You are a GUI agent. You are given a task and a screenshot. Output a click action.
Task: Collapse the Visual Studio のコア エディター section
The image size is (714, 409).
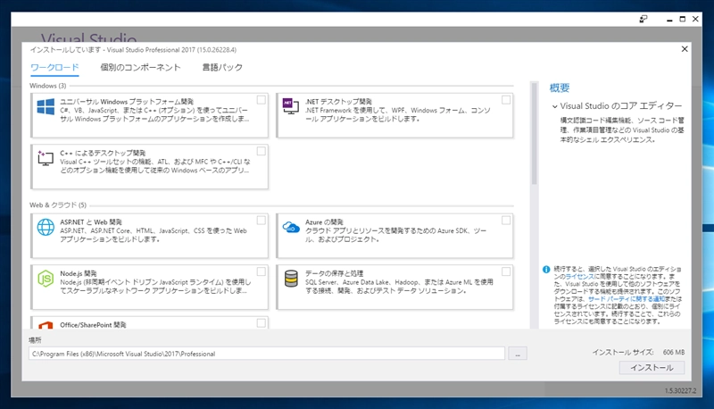coord(554,106)
